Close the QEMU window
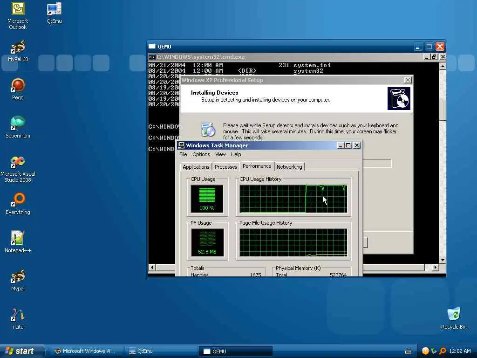The width and height of the screenshot is (477, 358). 440,47
